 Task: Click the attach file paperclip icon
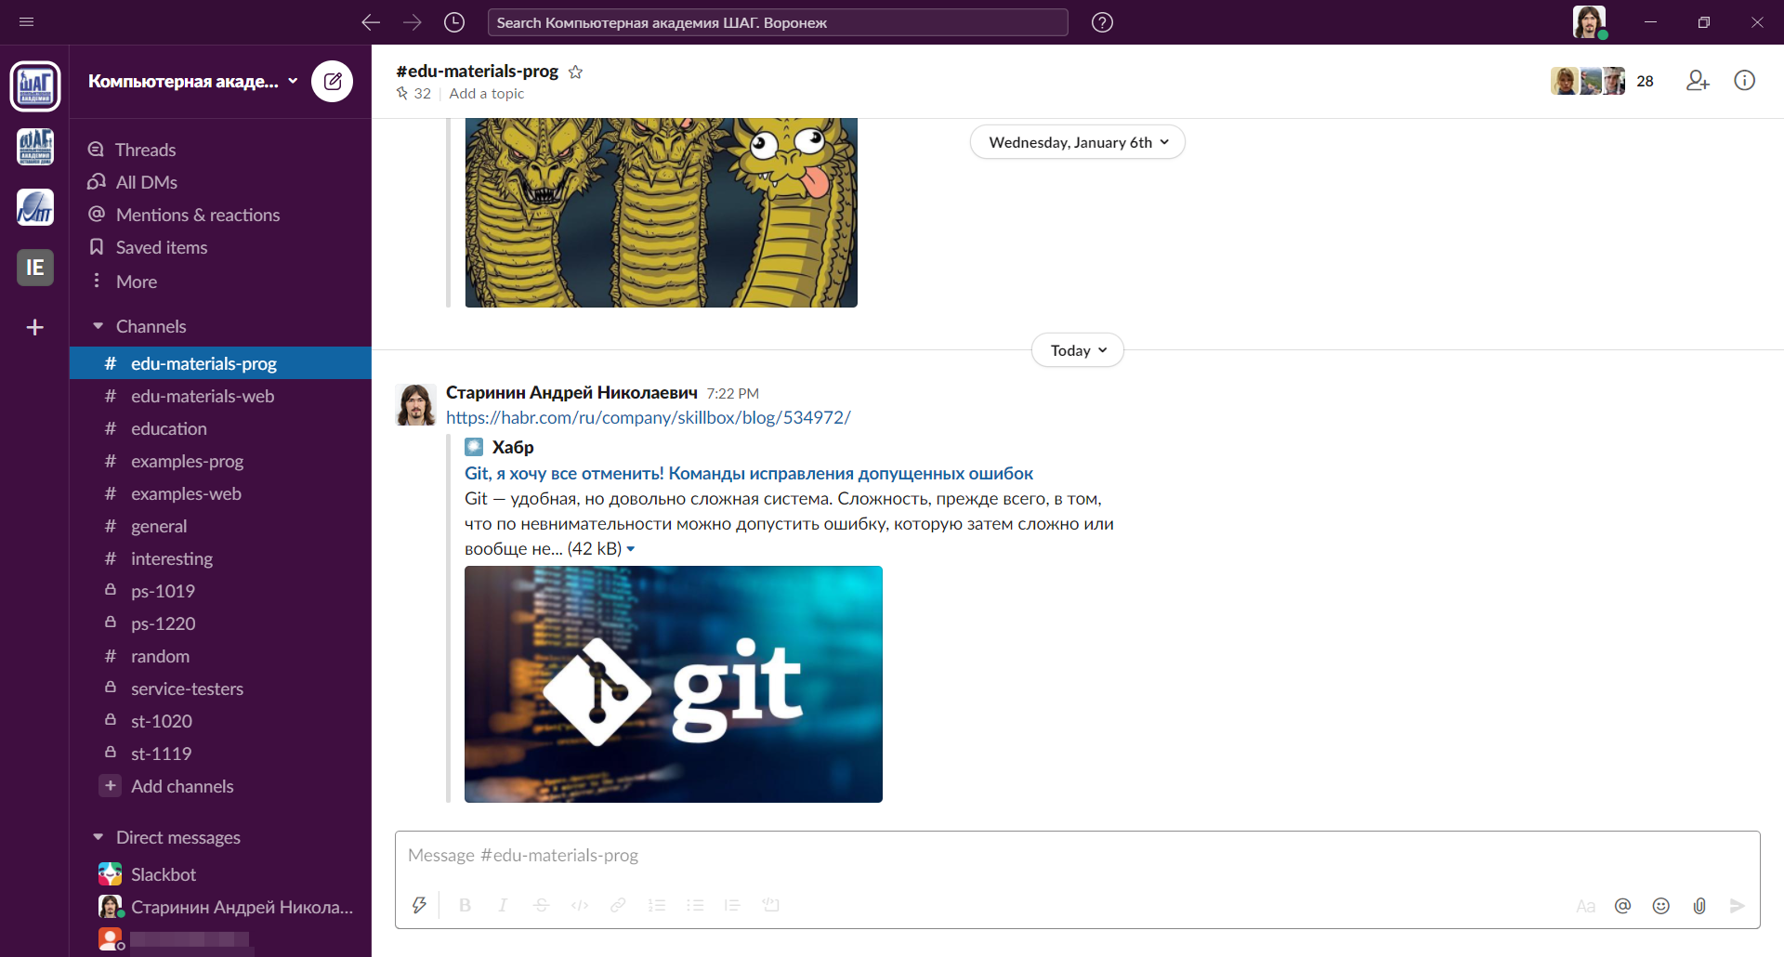click(1699, 906)
